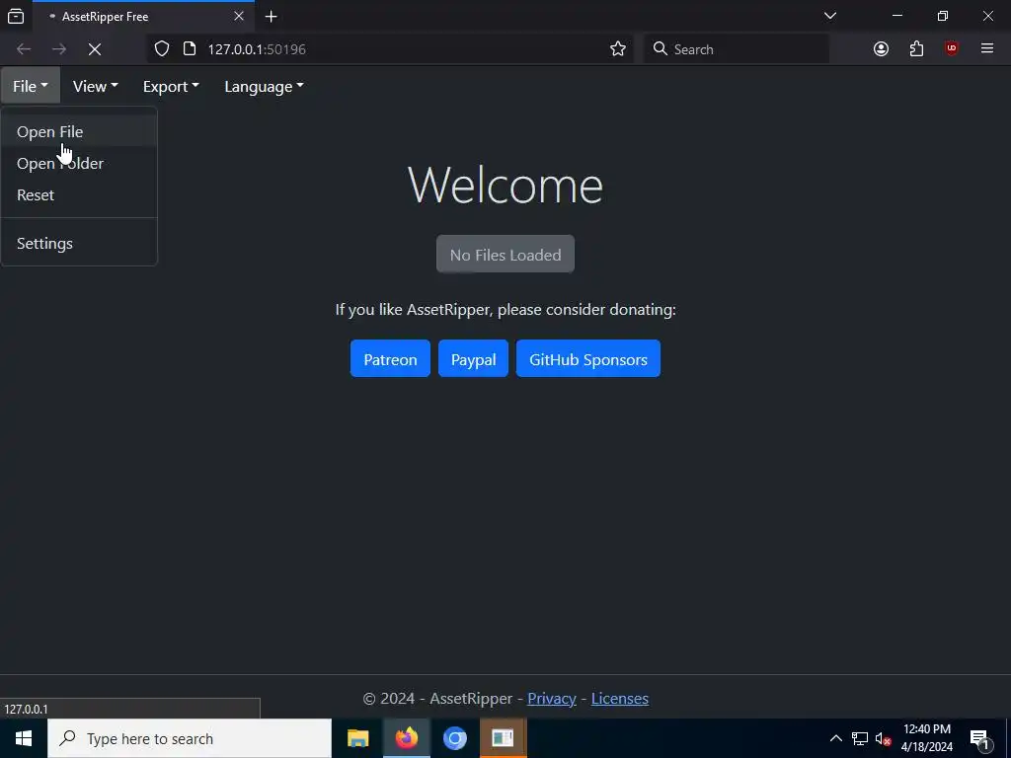Open the notification center icon
The image size is (1011, 758).
pyautogui.click(x=980, y=738)
